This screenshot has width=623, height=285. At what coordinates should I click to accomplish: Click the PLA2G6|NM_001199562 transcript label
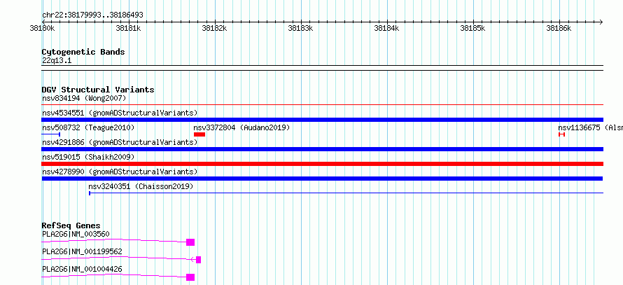click(x=82, y=251)
